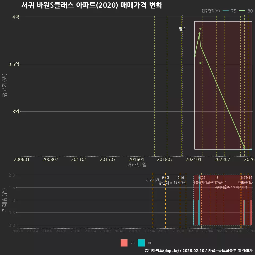The width and height of the screenshot is (255, 255).
Task: Click the '입주' marker label
Action: coord(182,29)
